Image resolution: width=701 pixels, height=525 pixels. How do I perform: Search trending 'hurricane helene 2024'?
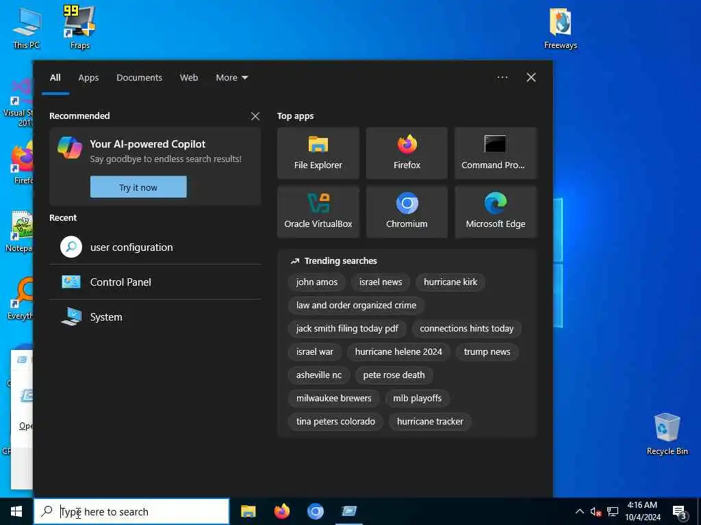(398, 352)
